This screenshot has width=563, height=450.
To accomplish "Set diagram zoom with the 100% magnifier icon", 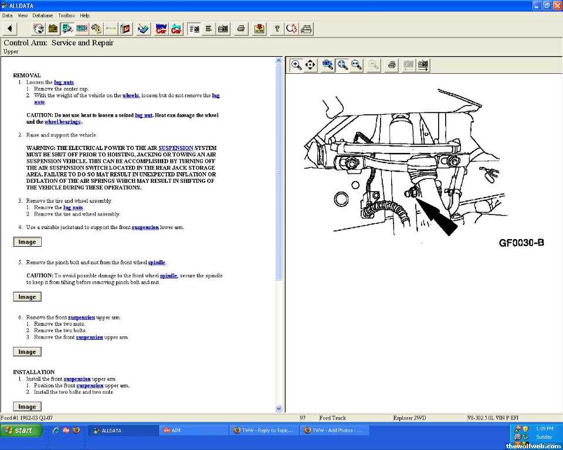I will point(328,64).
